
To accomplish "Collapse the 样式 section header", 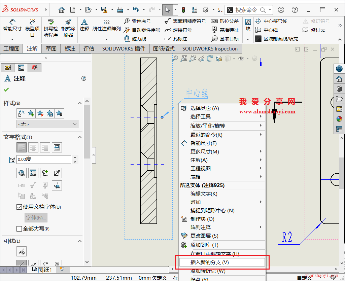I will point(79,103).
